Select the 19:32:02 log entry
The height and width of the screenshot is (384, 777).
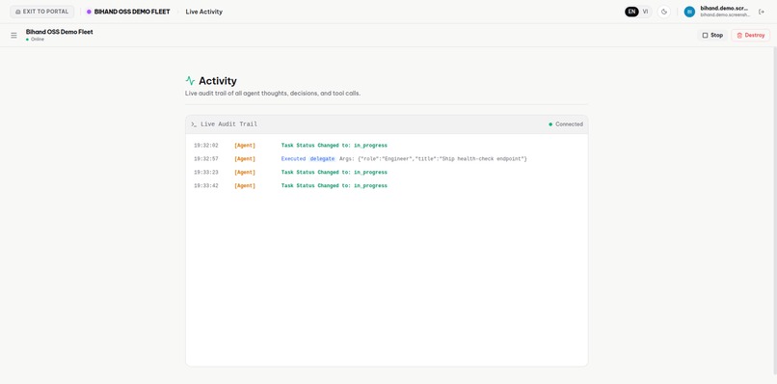(x=387, y=146)
